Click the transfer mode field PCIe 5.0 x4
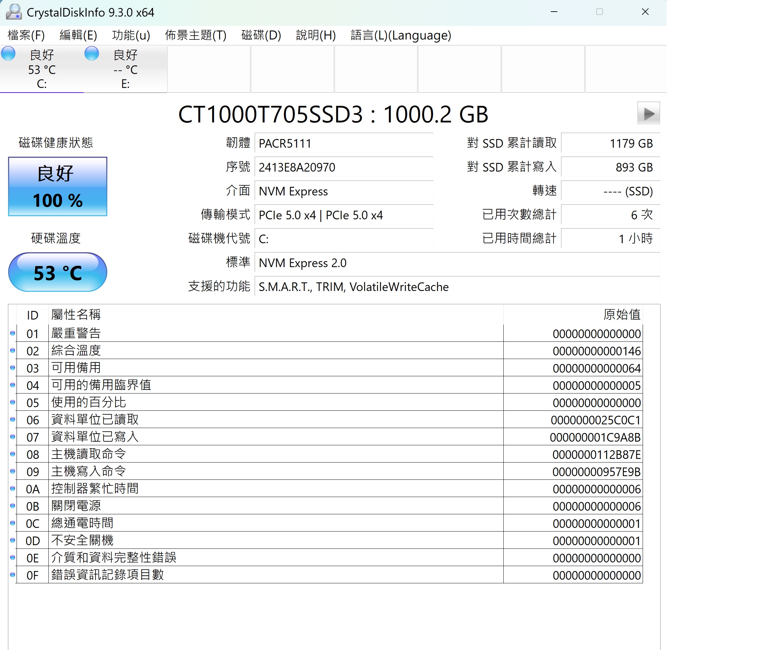This screenshot has height=650, width=764. [344, 215]
